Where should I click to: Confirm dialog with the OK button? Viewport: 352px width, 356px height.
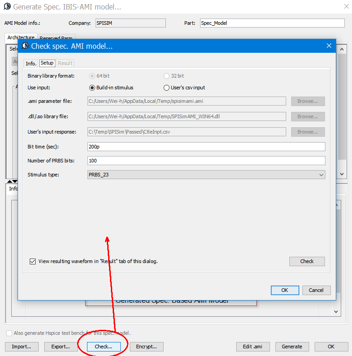pos(284,290)
